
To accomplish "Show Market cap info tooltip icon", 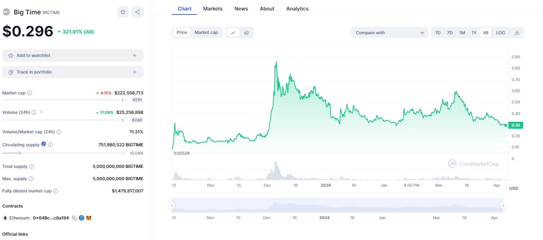I will coord(30,93).
